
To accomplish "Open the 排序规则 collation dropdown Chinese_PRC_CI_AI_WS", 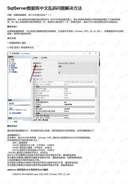I will [x=78, y=63].
